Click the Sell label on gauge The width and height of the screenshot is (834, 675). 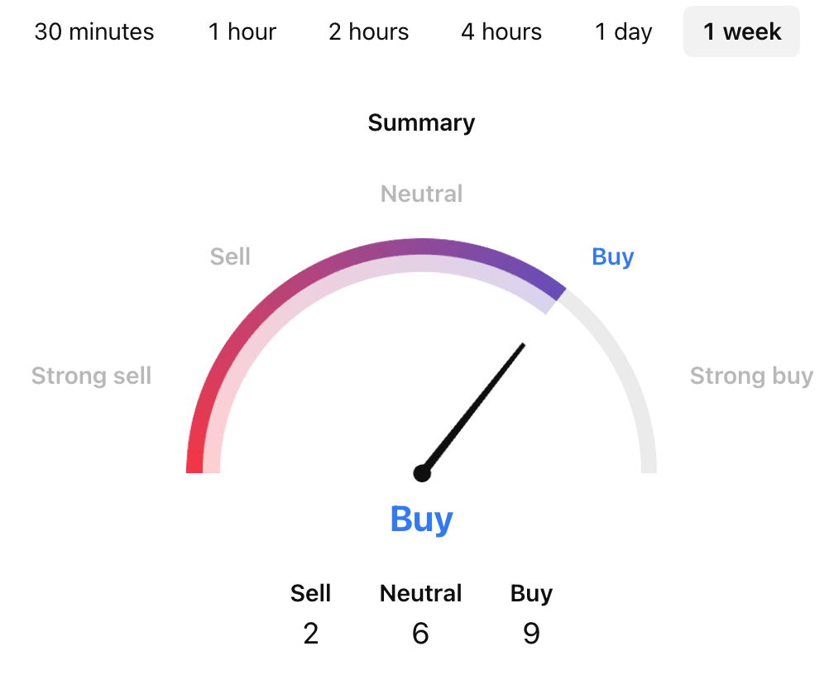pos(230,256)
